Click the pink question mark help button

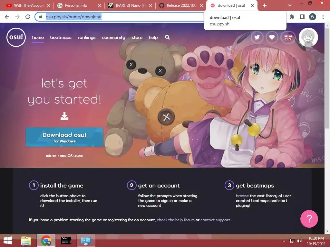pos(309,219)
